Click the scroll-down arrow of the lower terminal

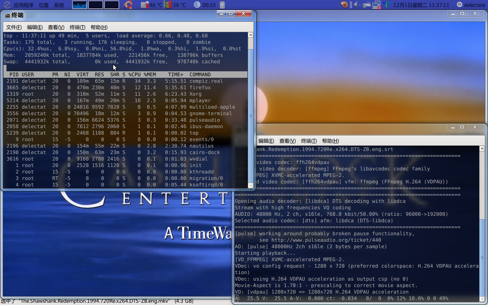click(482, 299)
